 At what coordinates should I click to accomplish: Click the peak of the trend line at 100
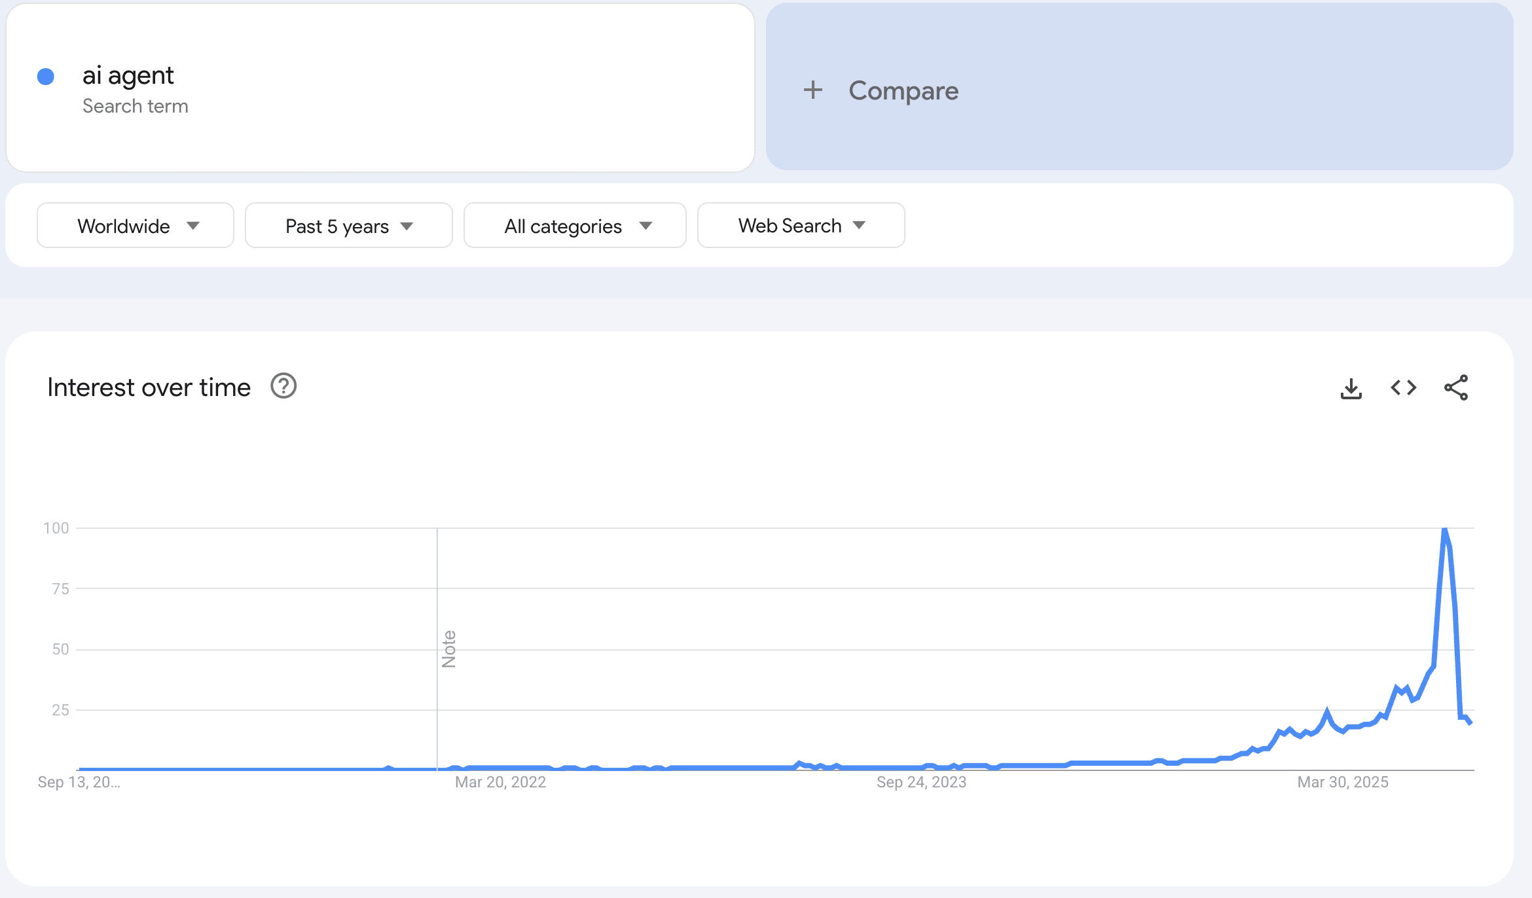pos(1444,529)
